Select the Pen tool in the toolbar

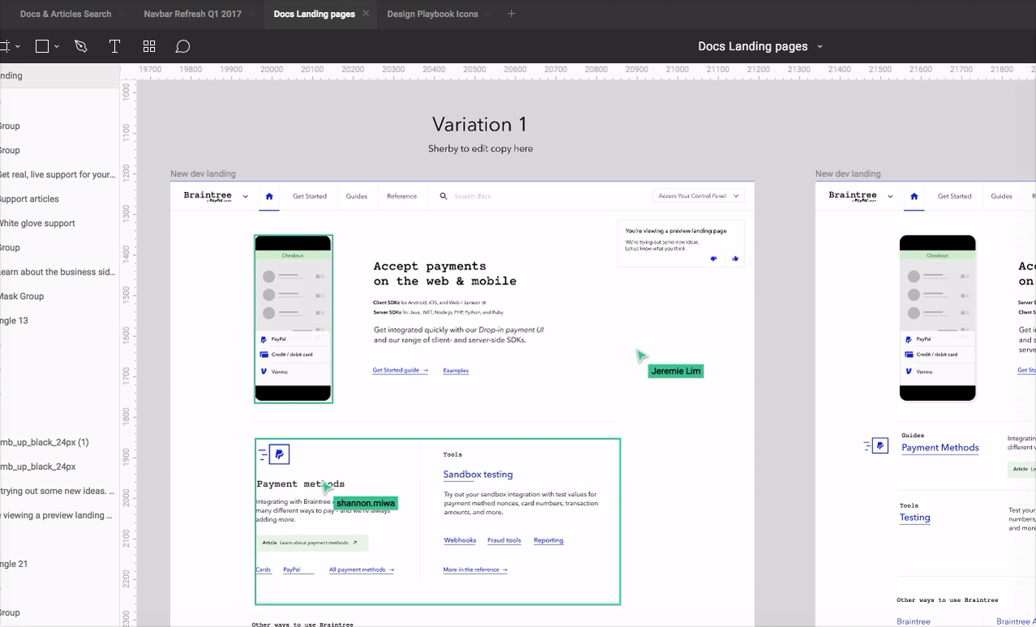(x=81, y=46)
